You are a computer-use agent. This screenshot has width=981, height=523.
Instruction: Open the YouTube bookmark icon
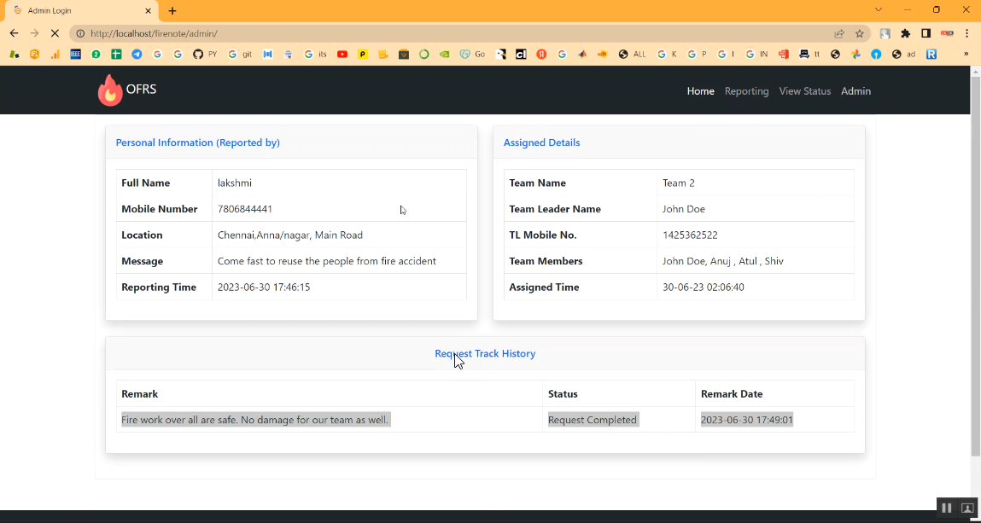(342, 54)
